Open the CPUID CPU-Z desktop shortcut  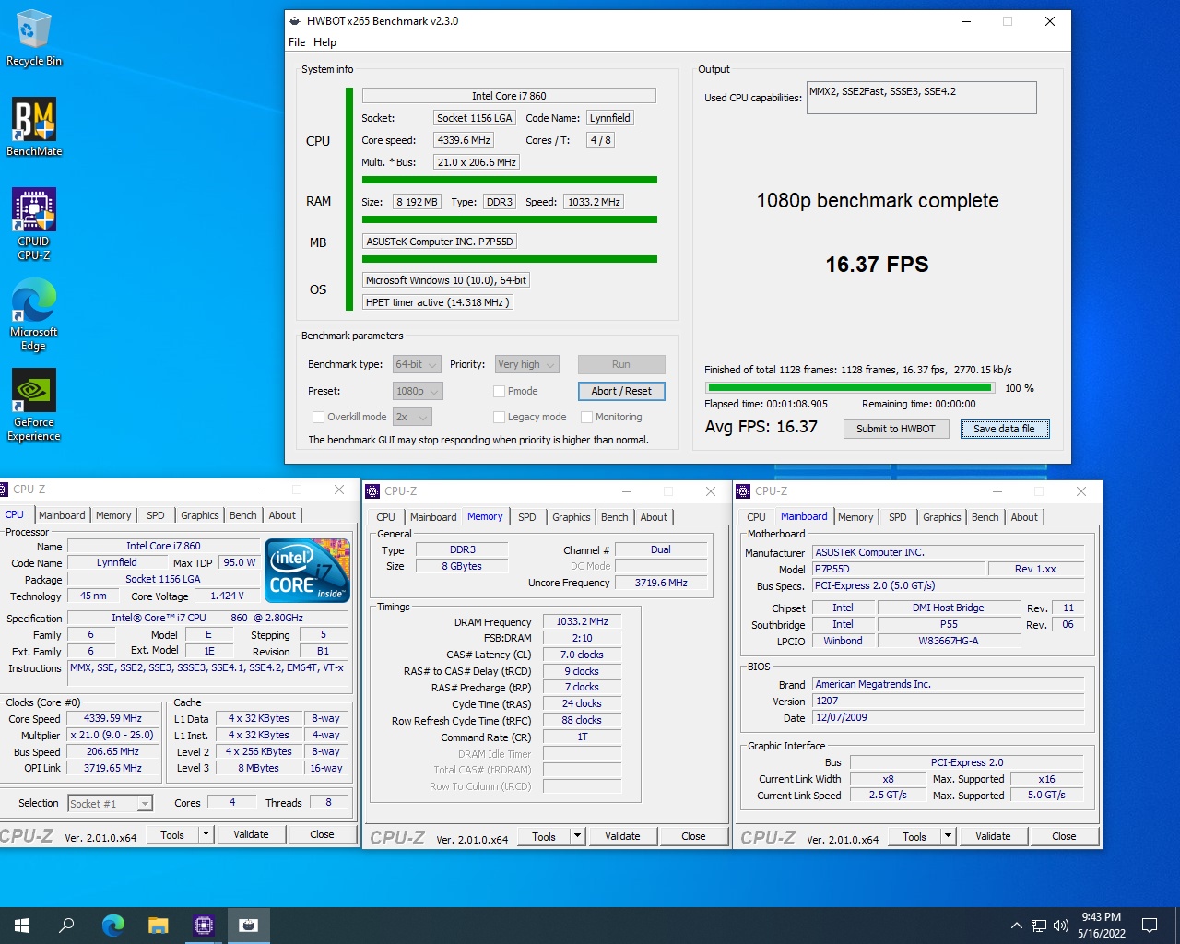point(34,224)
